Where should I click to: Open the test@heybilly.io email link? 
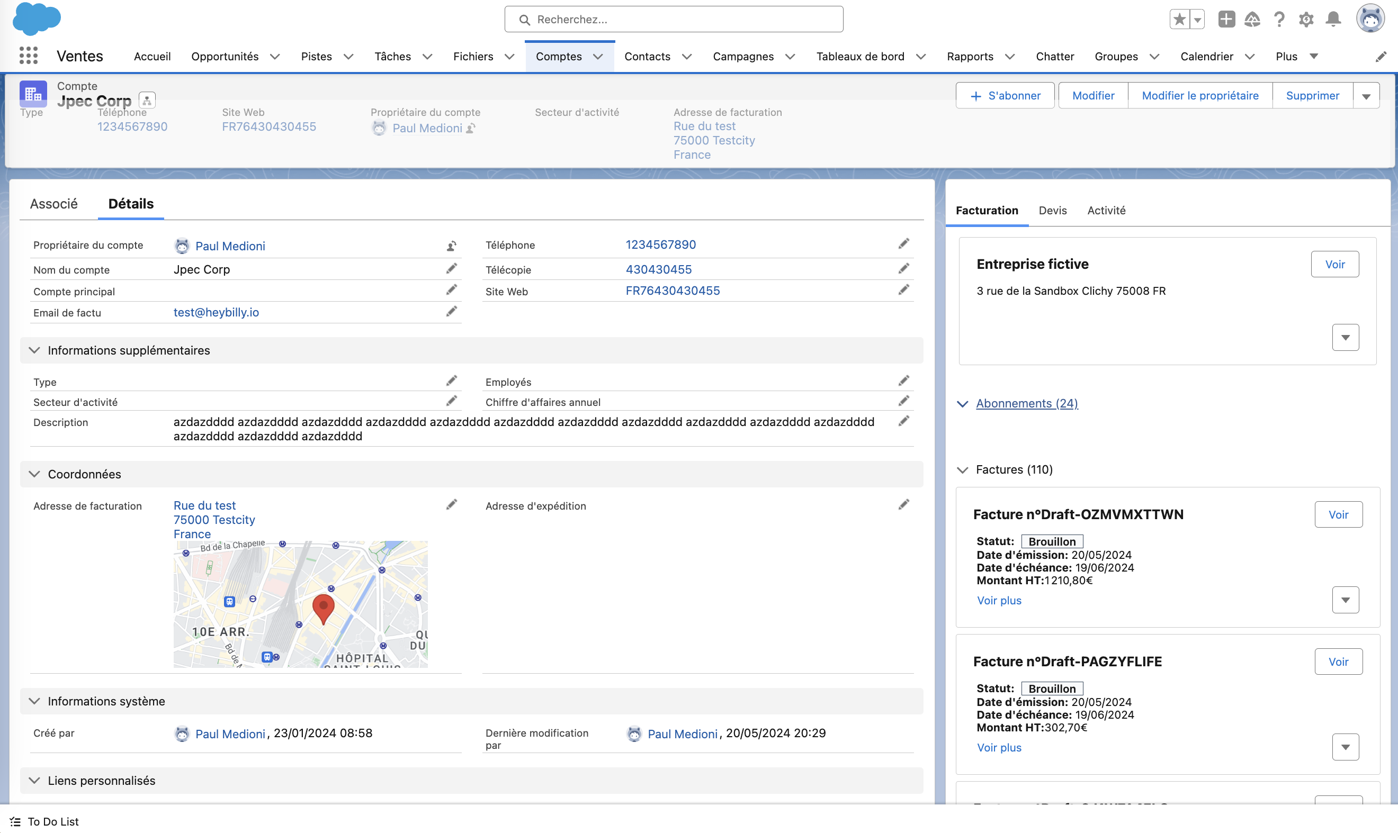pyautogui.click(x=216, y=313)
